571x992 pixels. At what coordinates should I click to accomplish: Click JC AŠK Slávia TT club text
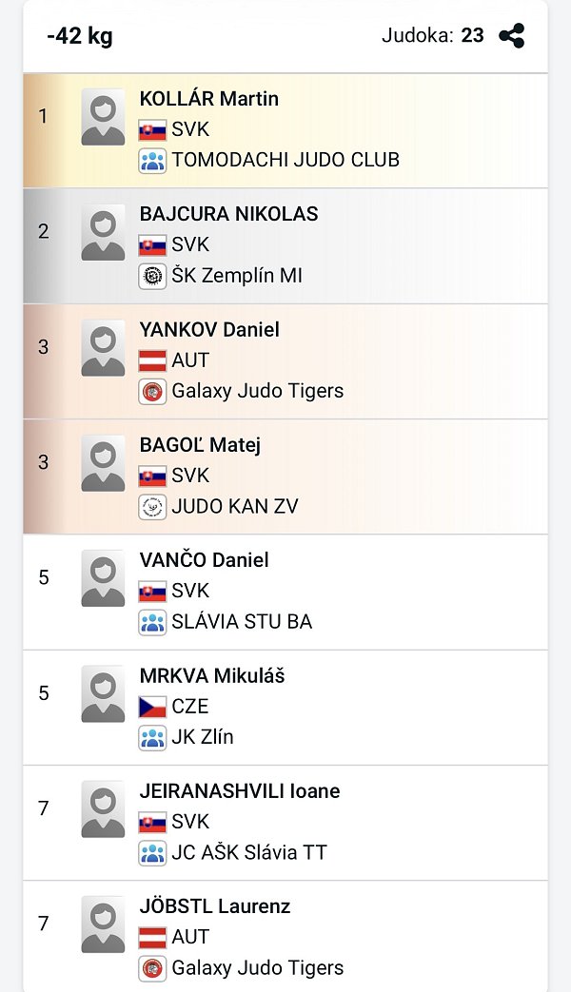(249, 852)
